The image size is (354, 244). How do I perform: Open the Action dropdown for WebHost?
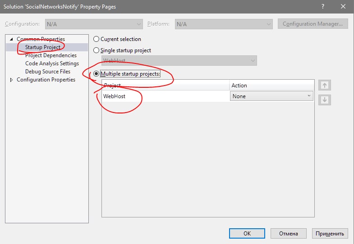pos(271,96)
